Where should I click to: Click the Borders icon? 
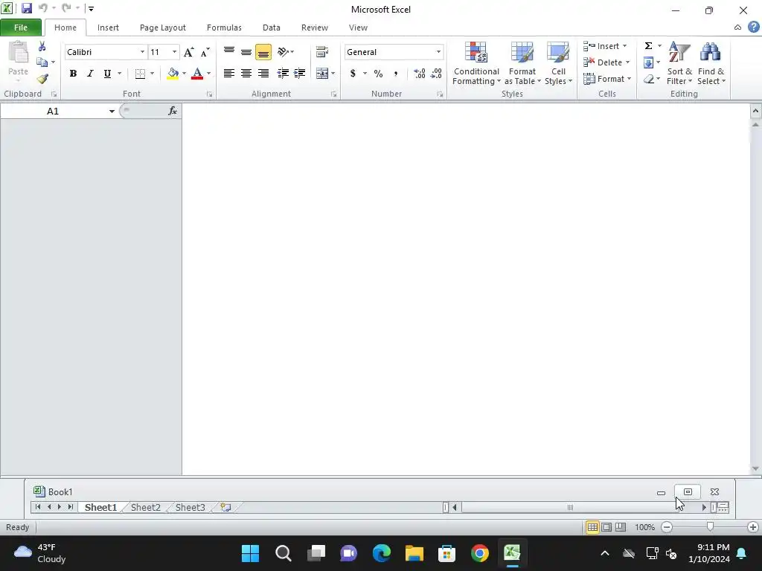pos(140,74)
